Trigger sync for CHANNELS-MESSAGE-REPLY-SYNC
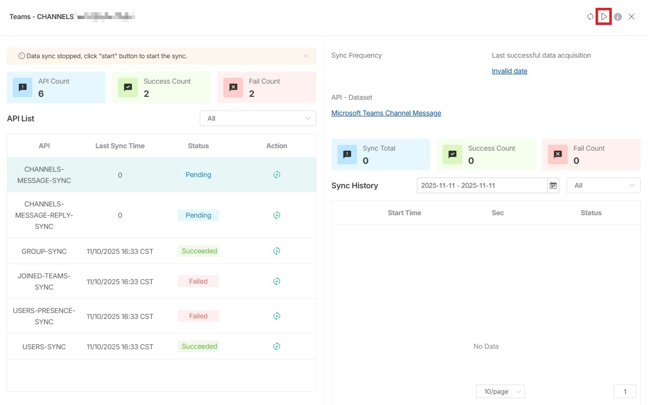Image resolution: width=648 pixels, height=405 pixels. [277, 215]
